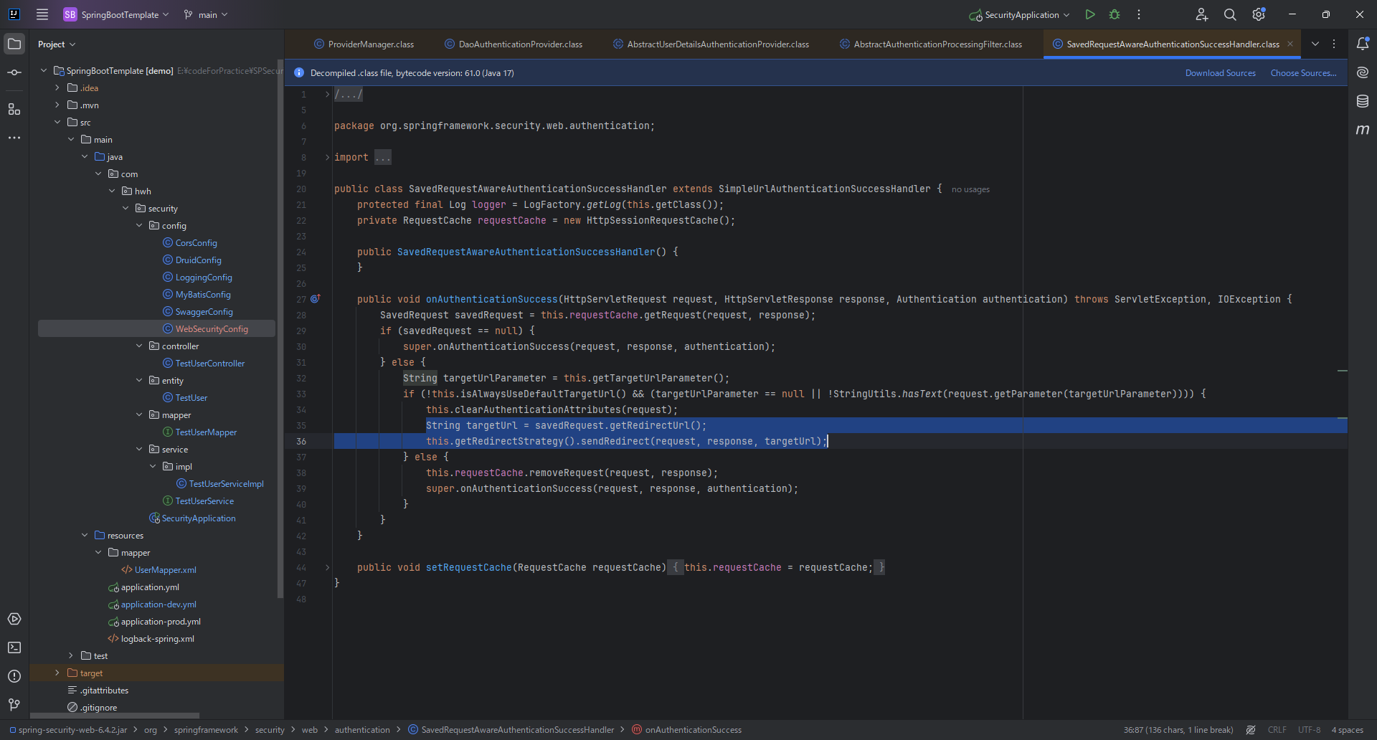1377x740 pixels.
Task: Click the onAuthenticationSuccess breadcrumb
Action: pos(686,730)
